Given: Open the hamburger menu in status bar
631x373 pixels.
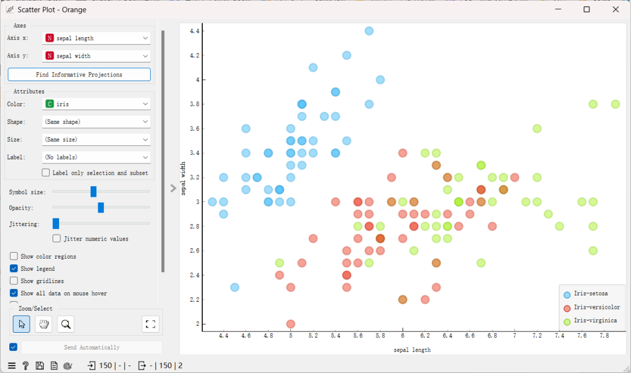Looking at the screenshot, I should [12, 365].
